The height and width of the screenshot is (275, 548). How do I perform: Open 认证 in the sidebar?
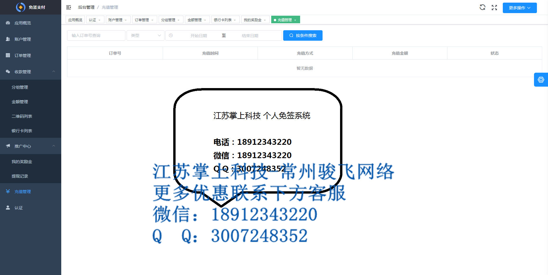coord(31,208)
